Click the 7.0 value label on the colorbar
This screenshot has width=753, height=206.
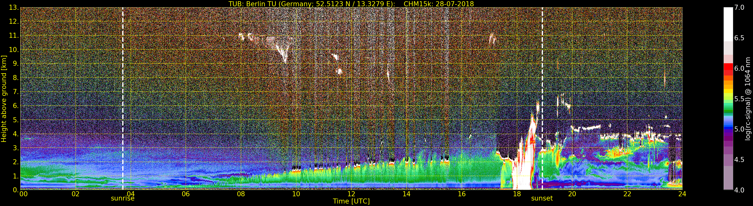[x=739, y=7]
